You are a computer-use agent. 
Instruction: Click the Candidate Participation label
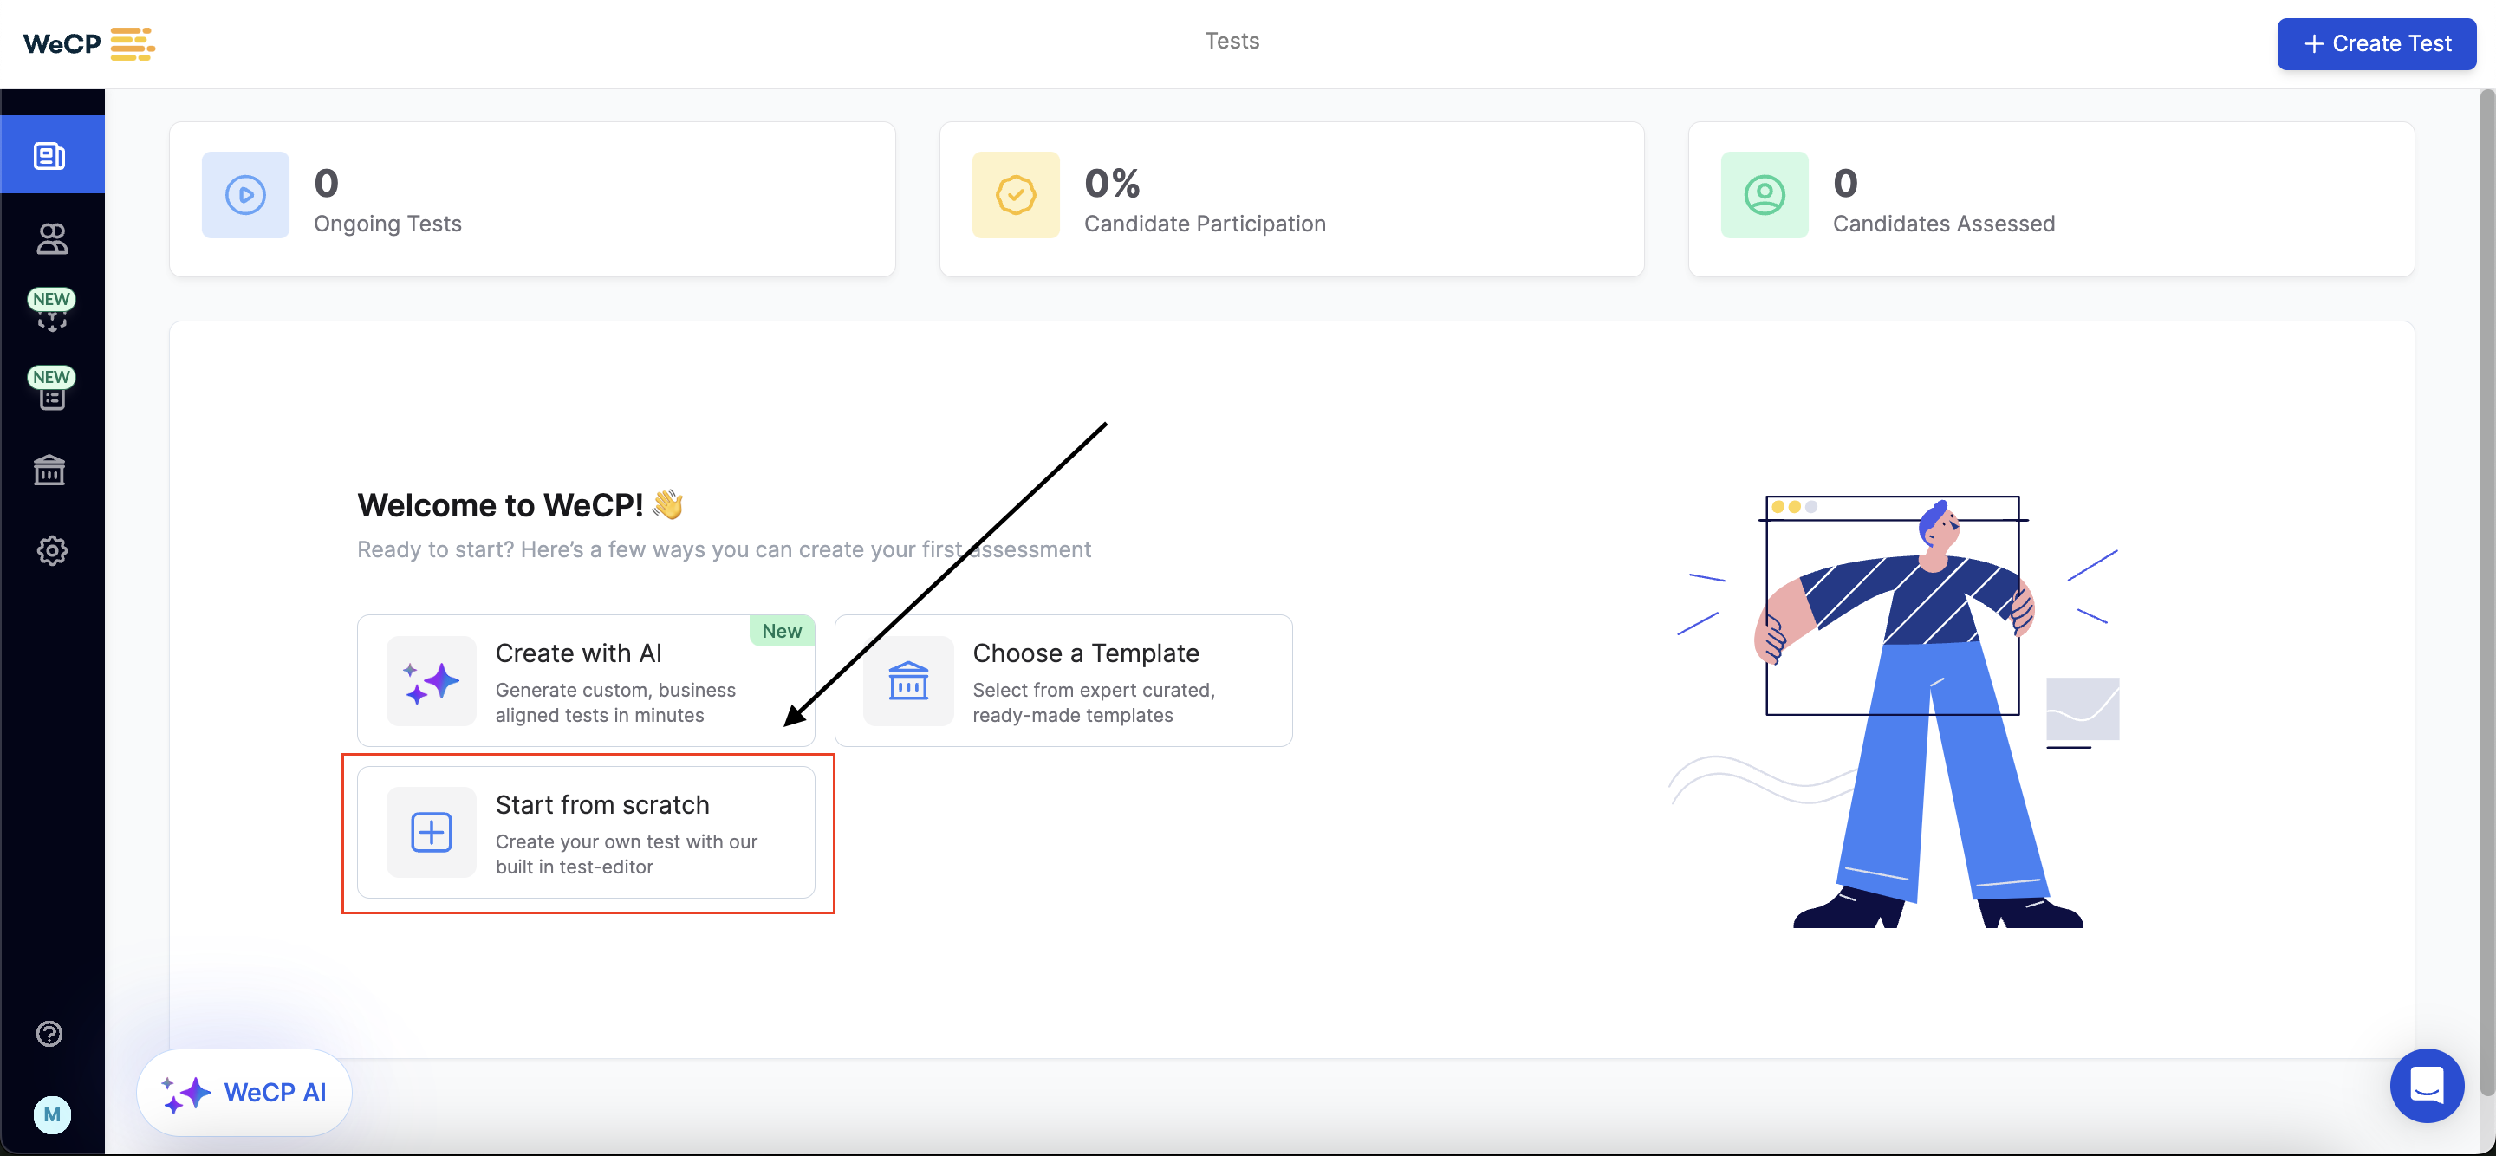click(1205, 224)
